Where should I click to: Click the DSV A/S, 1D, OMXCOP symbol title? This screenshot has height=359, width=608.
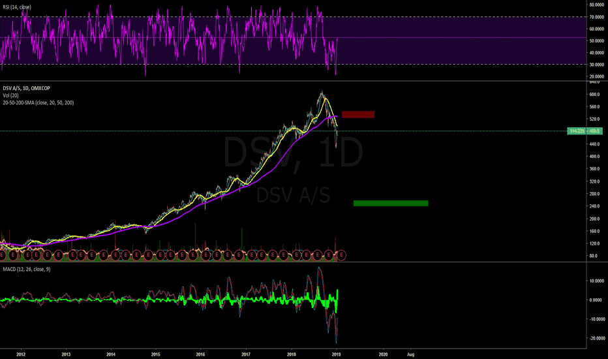pos(26,88)
